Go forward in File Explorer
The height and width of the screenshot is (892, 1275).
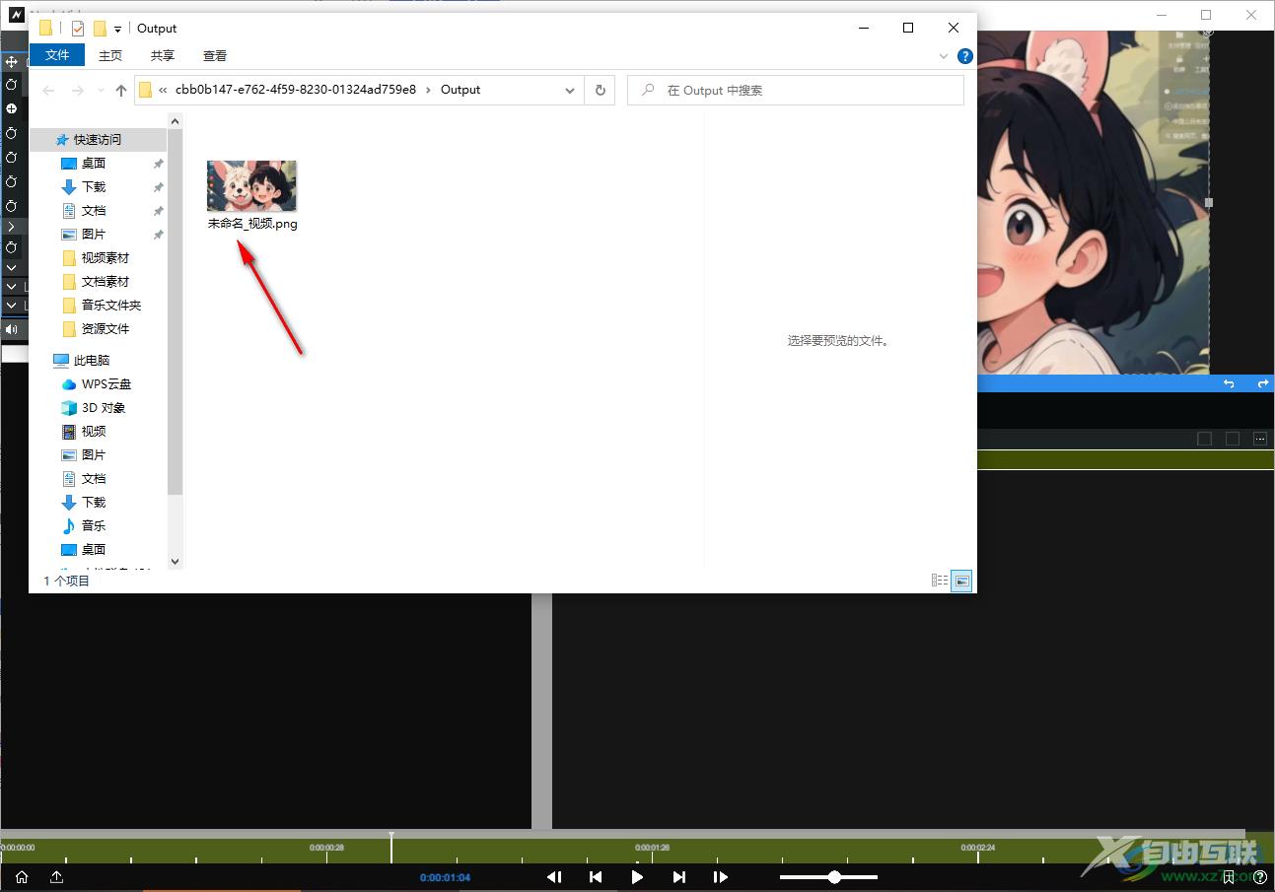78,90
